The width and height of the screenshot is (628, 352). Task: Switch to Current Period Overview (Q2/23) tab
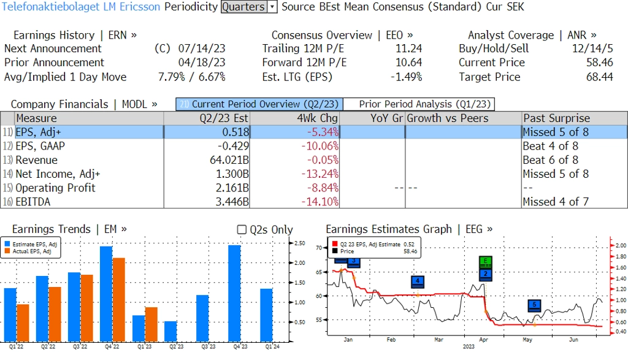tap(259, 104)
